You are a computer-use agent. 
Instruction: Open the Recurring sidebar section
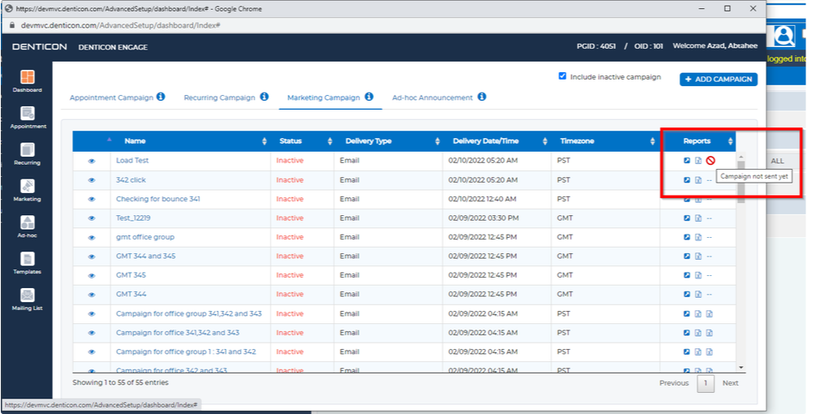coord(27,153)
